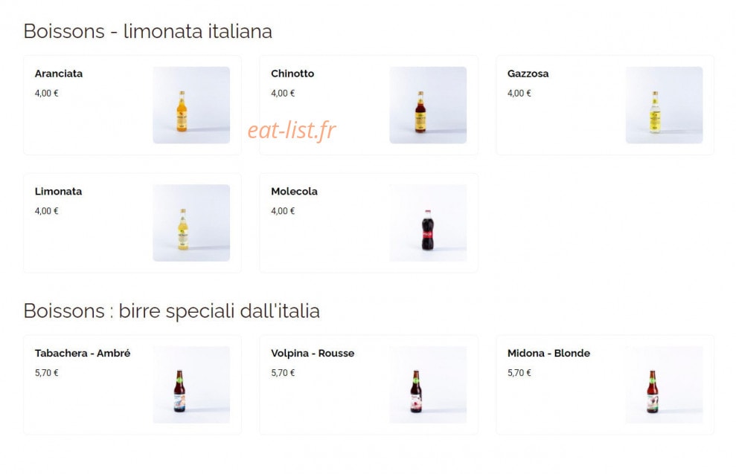Open the Chinotto bottle image
The width and height of the screenshot is (736, 474).
(428, 105)
